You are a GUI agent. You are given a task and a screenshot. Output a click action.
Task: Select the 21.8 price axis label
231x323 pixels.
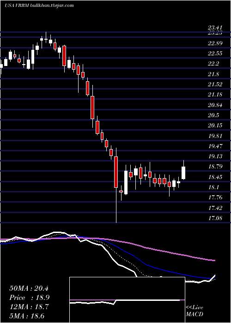(x=213, y=74)
